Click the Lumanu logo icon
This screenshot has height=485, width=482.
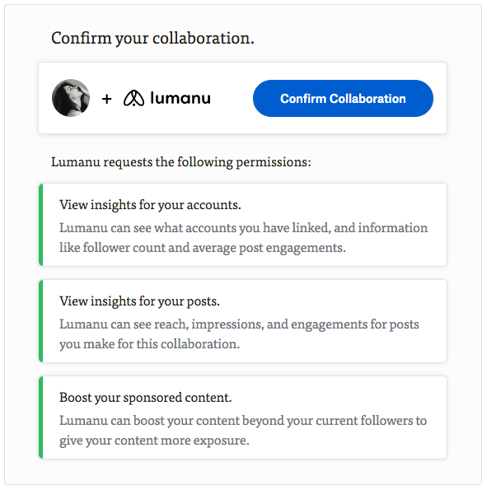133,98
